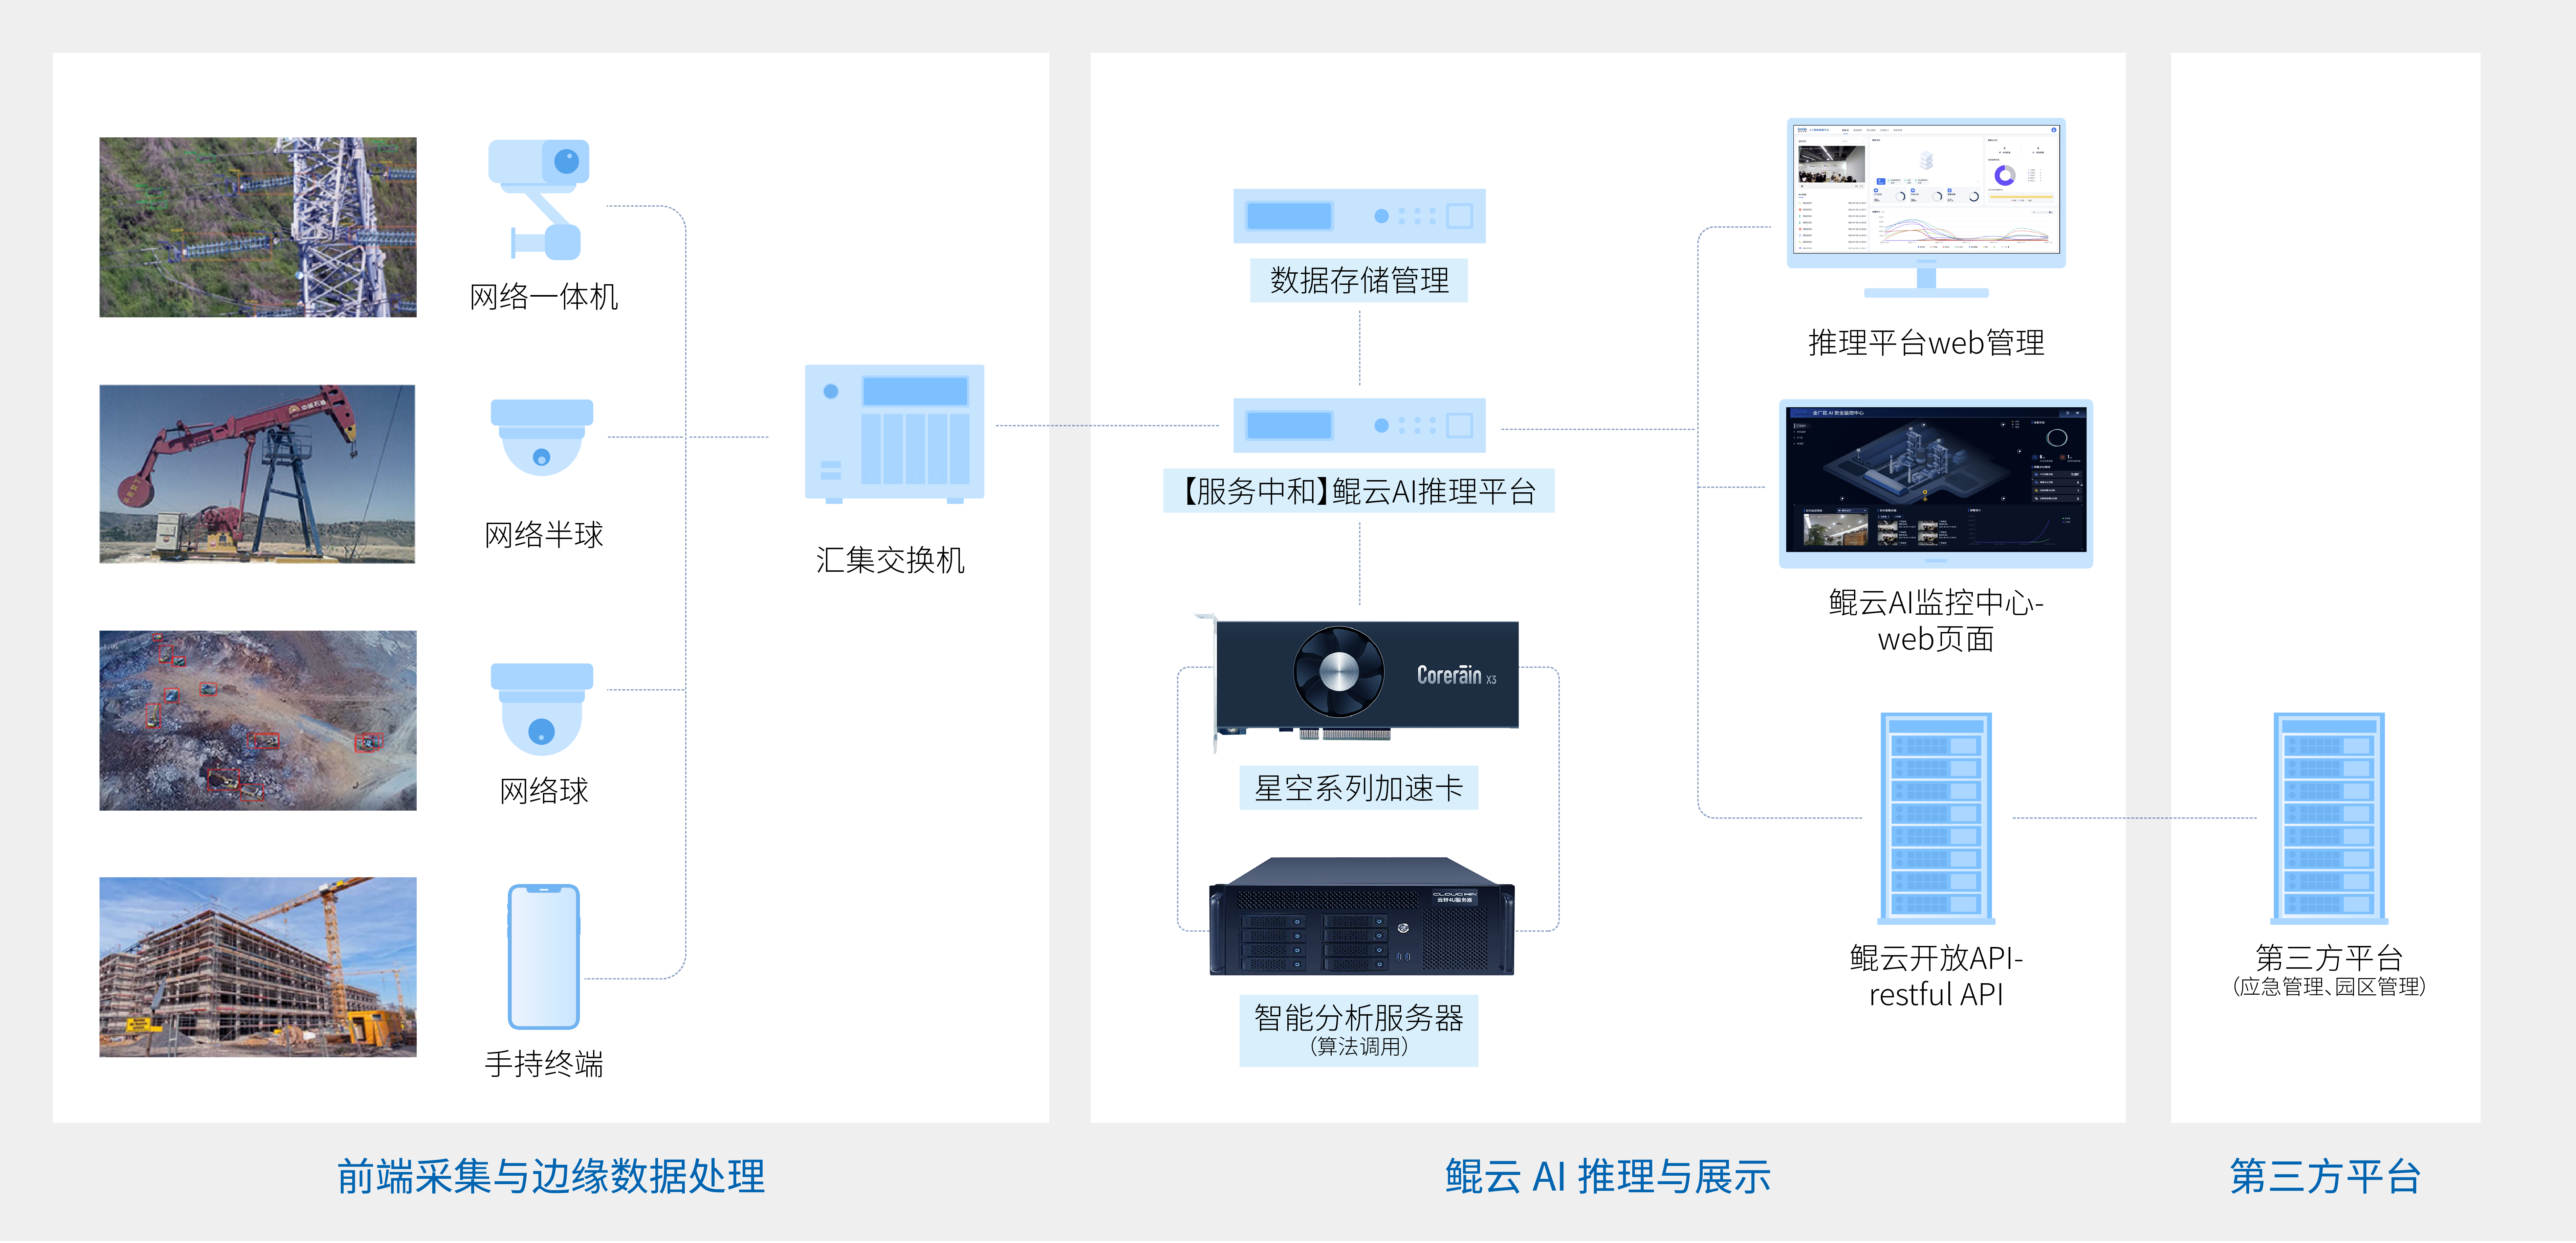The height and width of the screenshot is (1243, 2576).
Task: Select the handheld terminal phone icon
Action: (544, 956)
